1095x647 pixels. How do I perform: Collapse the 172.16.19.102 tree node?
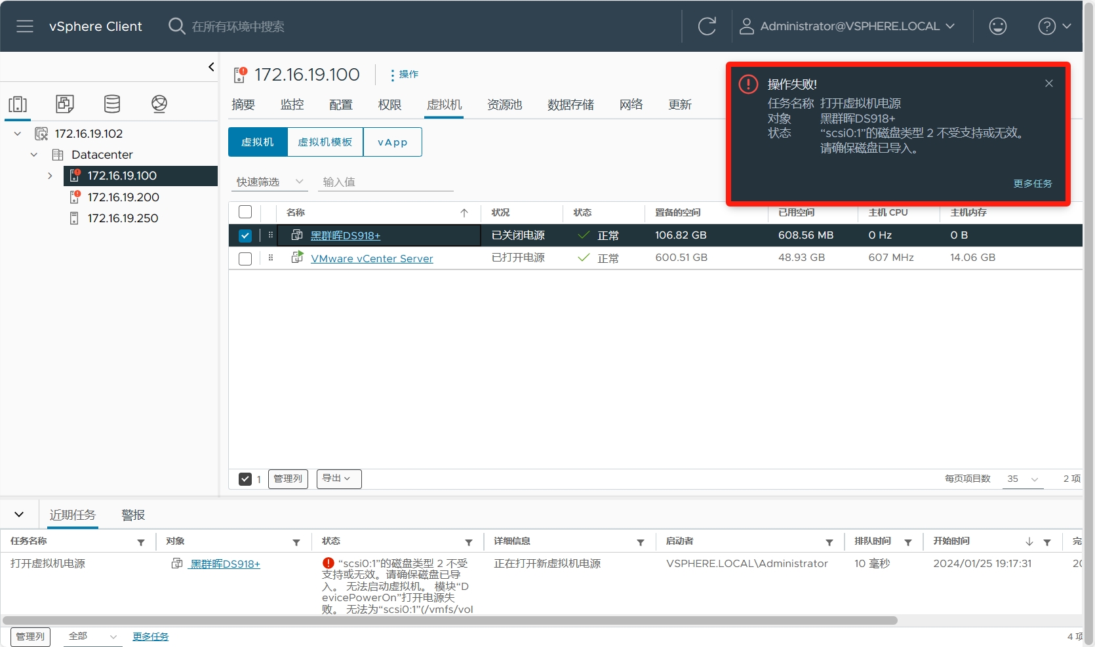click(x=18, y=134)
